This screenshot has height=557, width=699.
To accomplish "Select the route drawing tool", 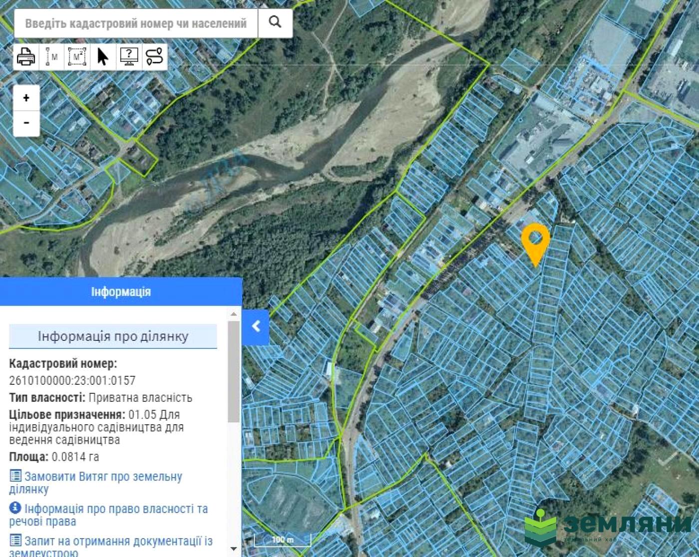I will pyautogui.click(x=155, y=57).
